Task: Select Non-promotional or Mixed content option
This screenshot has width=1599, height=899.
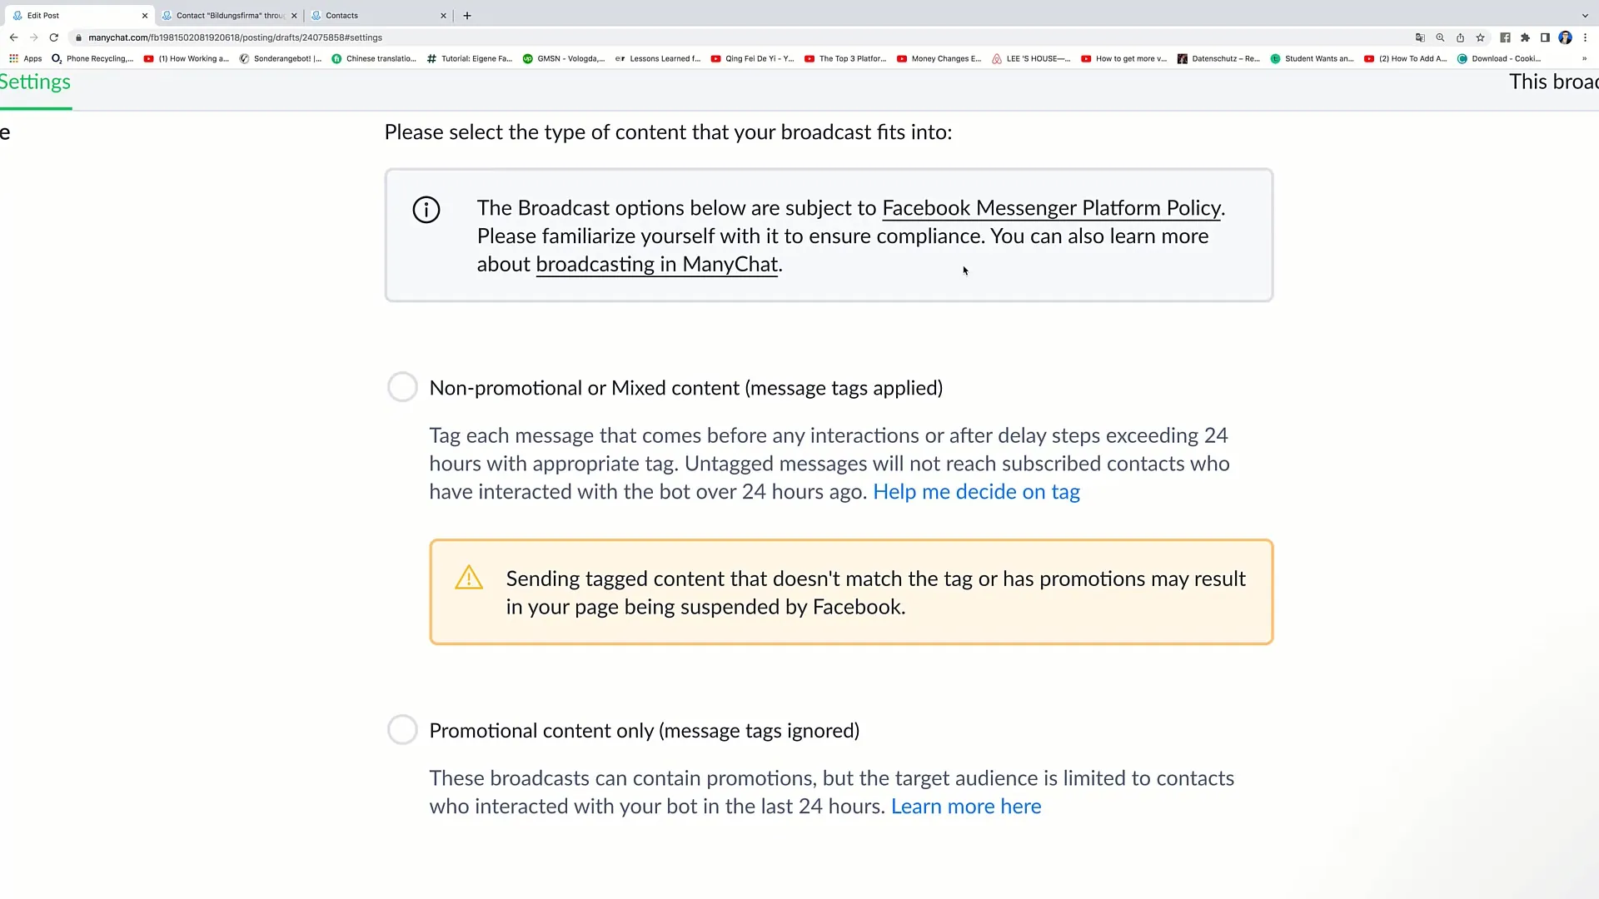Action: (402, 387)
